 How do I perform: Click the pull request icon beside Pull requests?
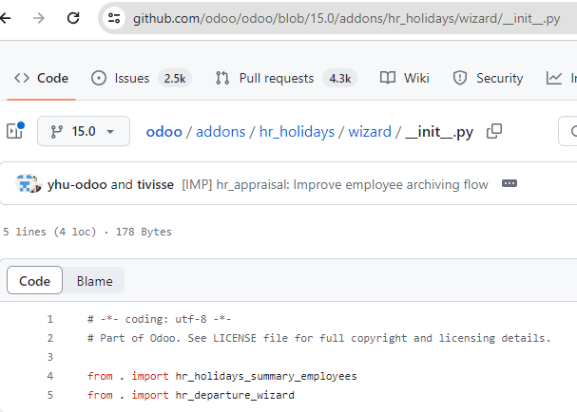click(222, 78)
